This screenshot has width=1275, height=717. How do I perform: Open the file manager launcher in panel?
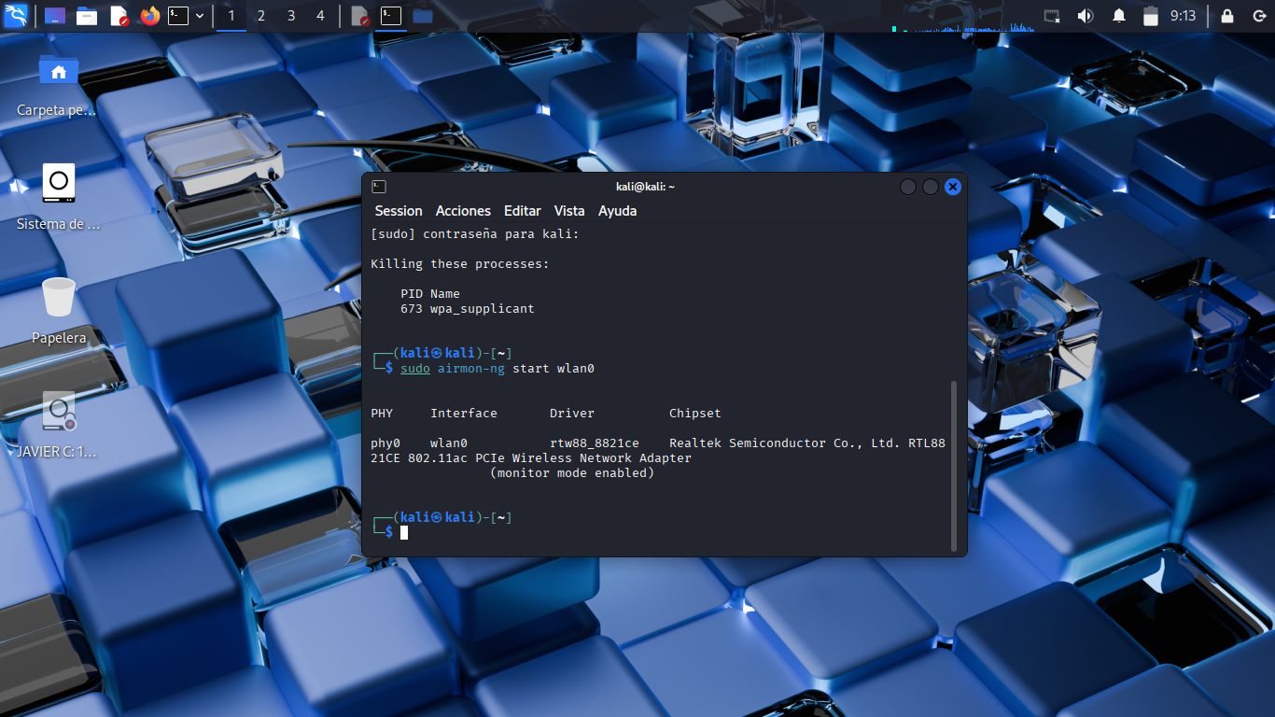point(87,16)
